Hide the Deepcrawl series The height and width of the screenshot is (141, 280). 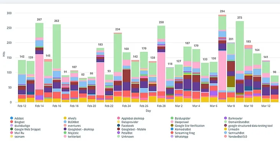click(x=180, y=122)
